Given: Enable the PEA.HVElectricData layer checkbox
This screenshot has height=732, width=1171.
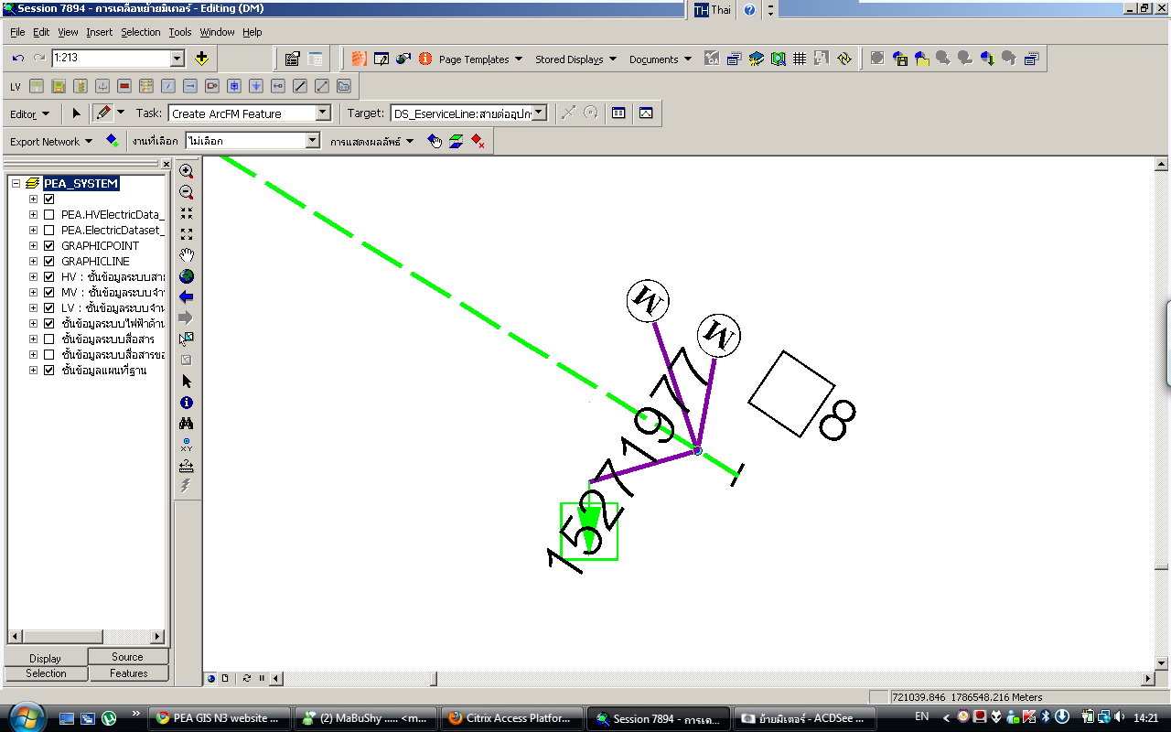Looking at the screenshot, I should click(x=48, y=214).
